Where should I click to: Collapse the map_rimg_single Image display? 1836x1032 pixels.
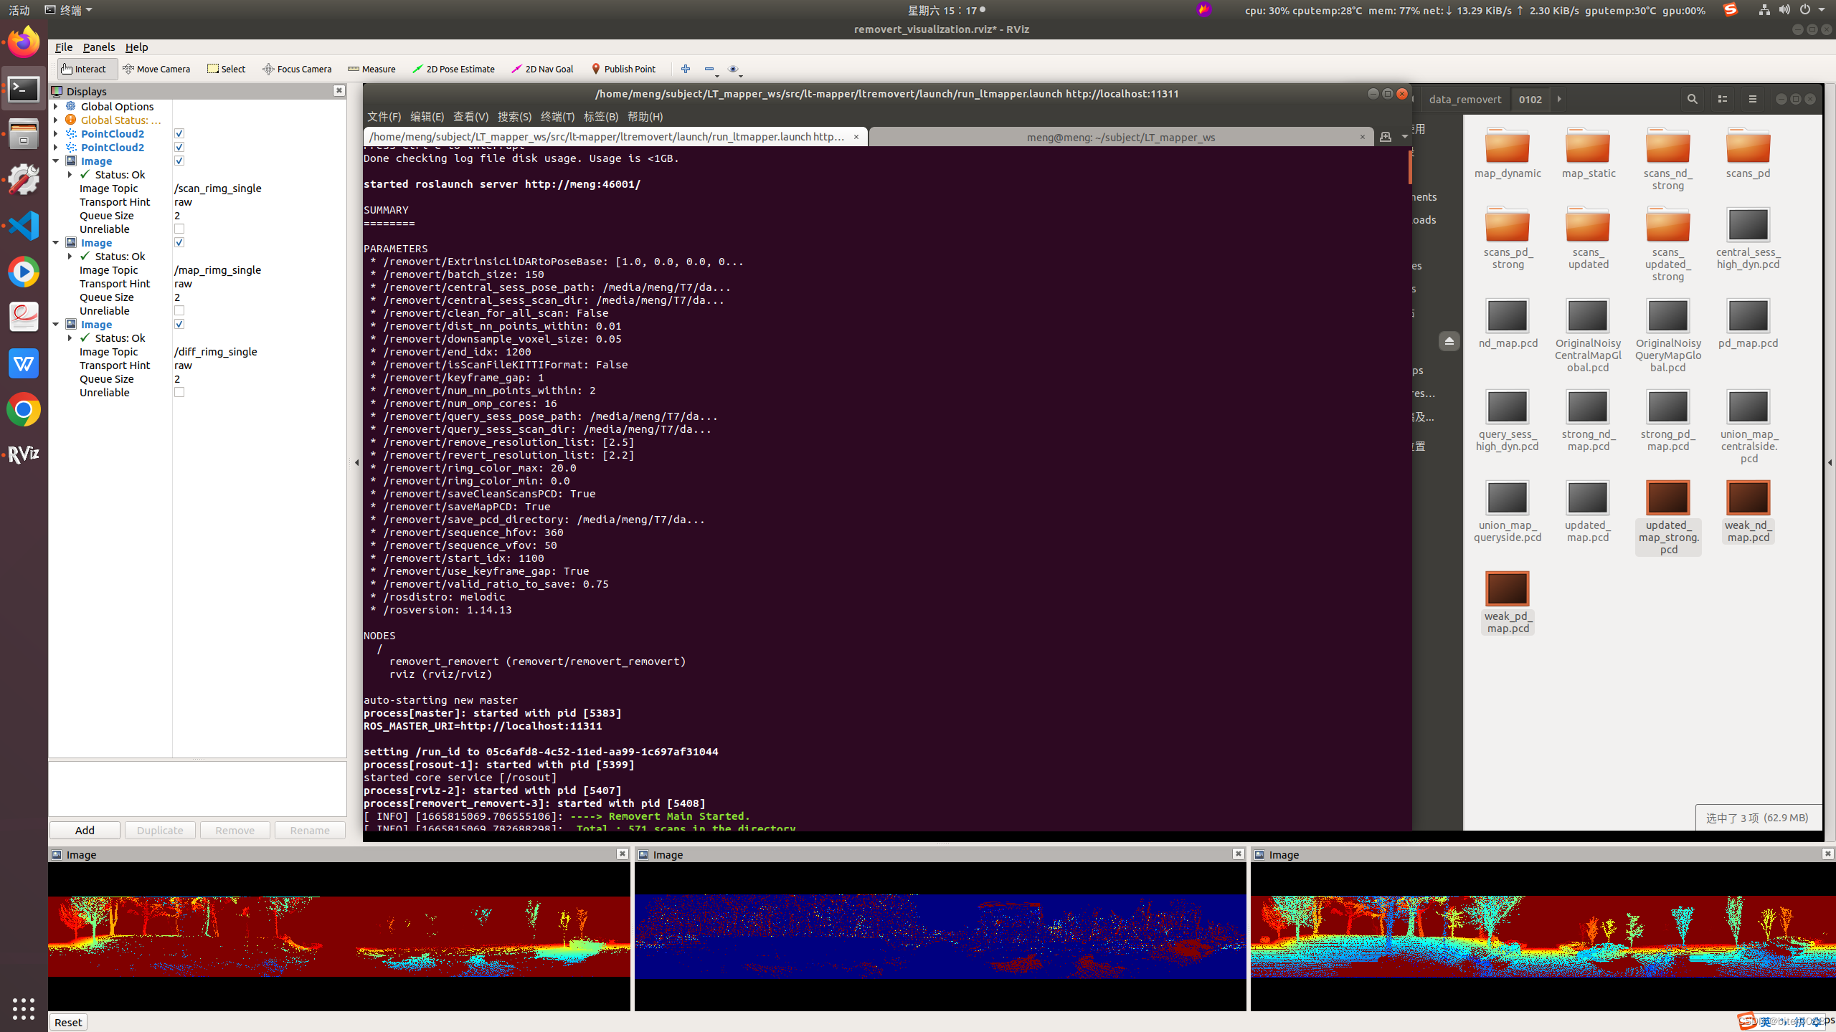56,242
